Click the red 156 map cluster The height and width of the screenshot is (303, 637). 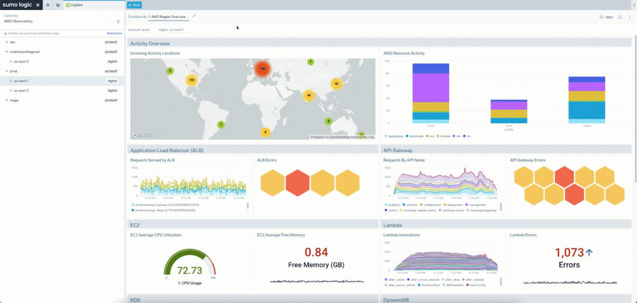(x=263, y=68)
